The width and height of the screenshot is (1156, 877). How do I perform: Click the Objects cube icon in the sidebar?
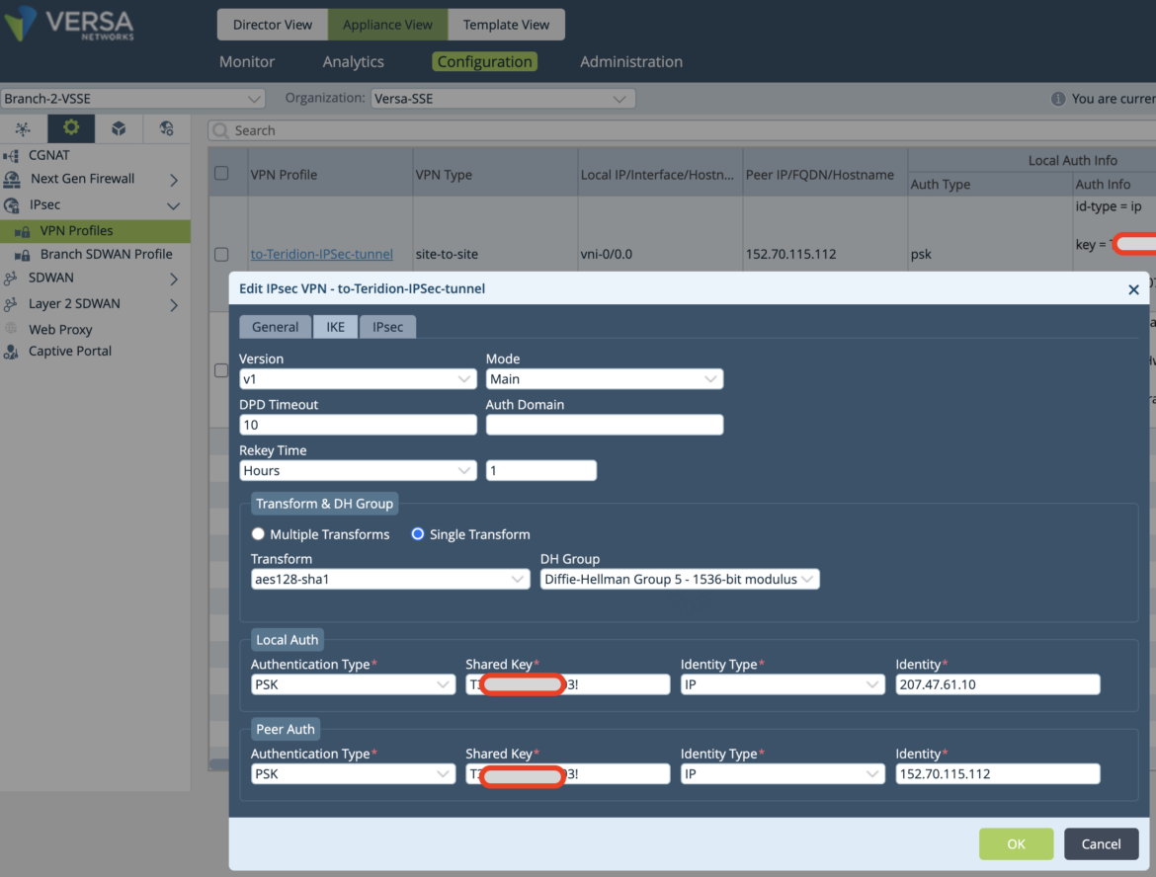click(119, 128)
